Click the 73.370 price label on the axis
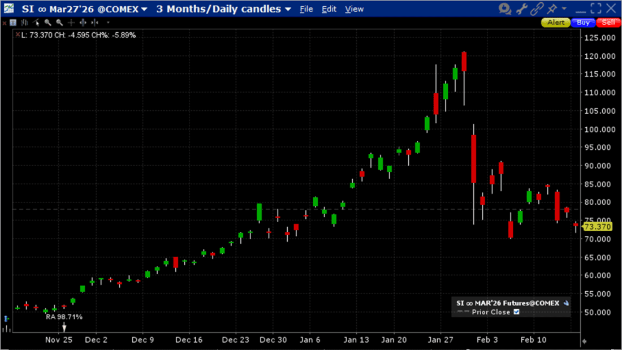Image resolution: width=622 pixels, height=350 pixels. [x=597, y=226]
